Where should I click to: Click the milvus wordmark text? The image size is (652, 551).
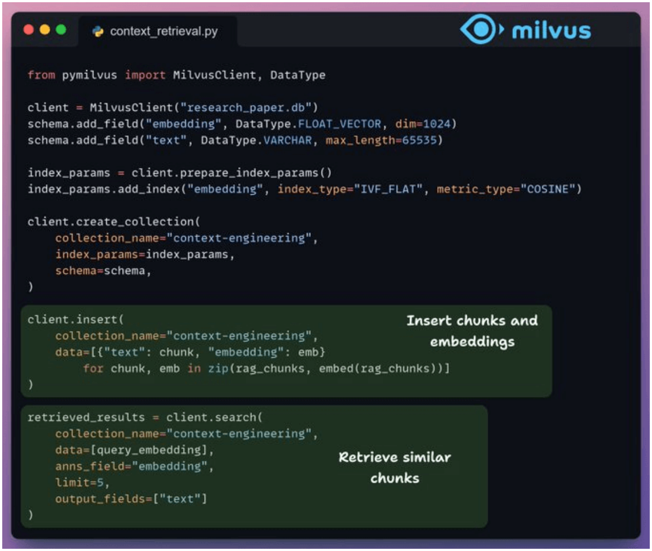coord(551,31)
